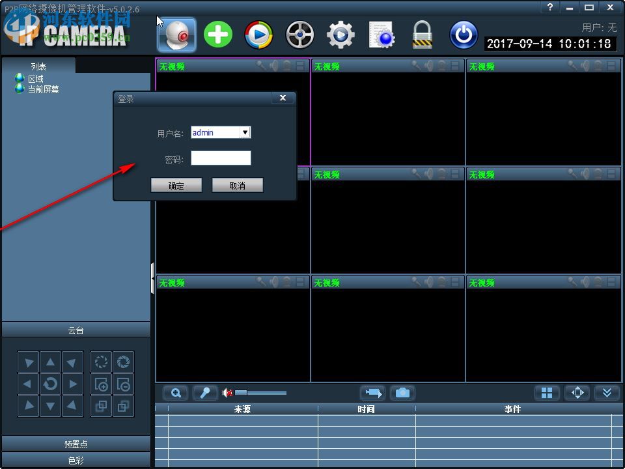Toggle microphone in top-right video pane
The height and width of the screenshot is (469, 625).
(x=572, y=65)
